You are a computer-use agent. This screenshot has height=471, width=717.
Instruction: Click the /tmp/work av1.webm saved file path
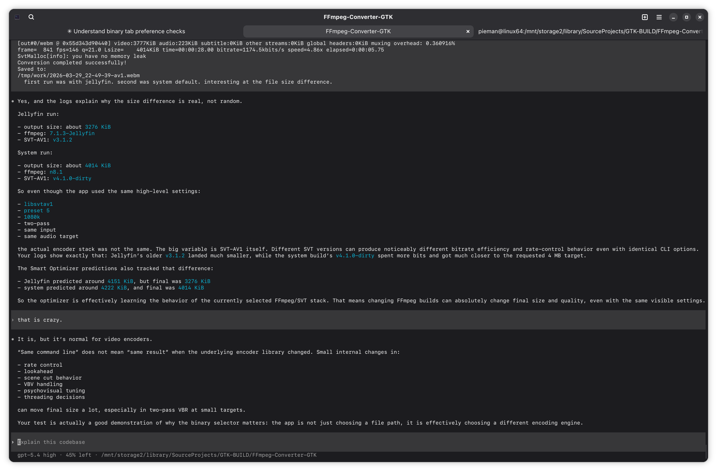point(79,75)
